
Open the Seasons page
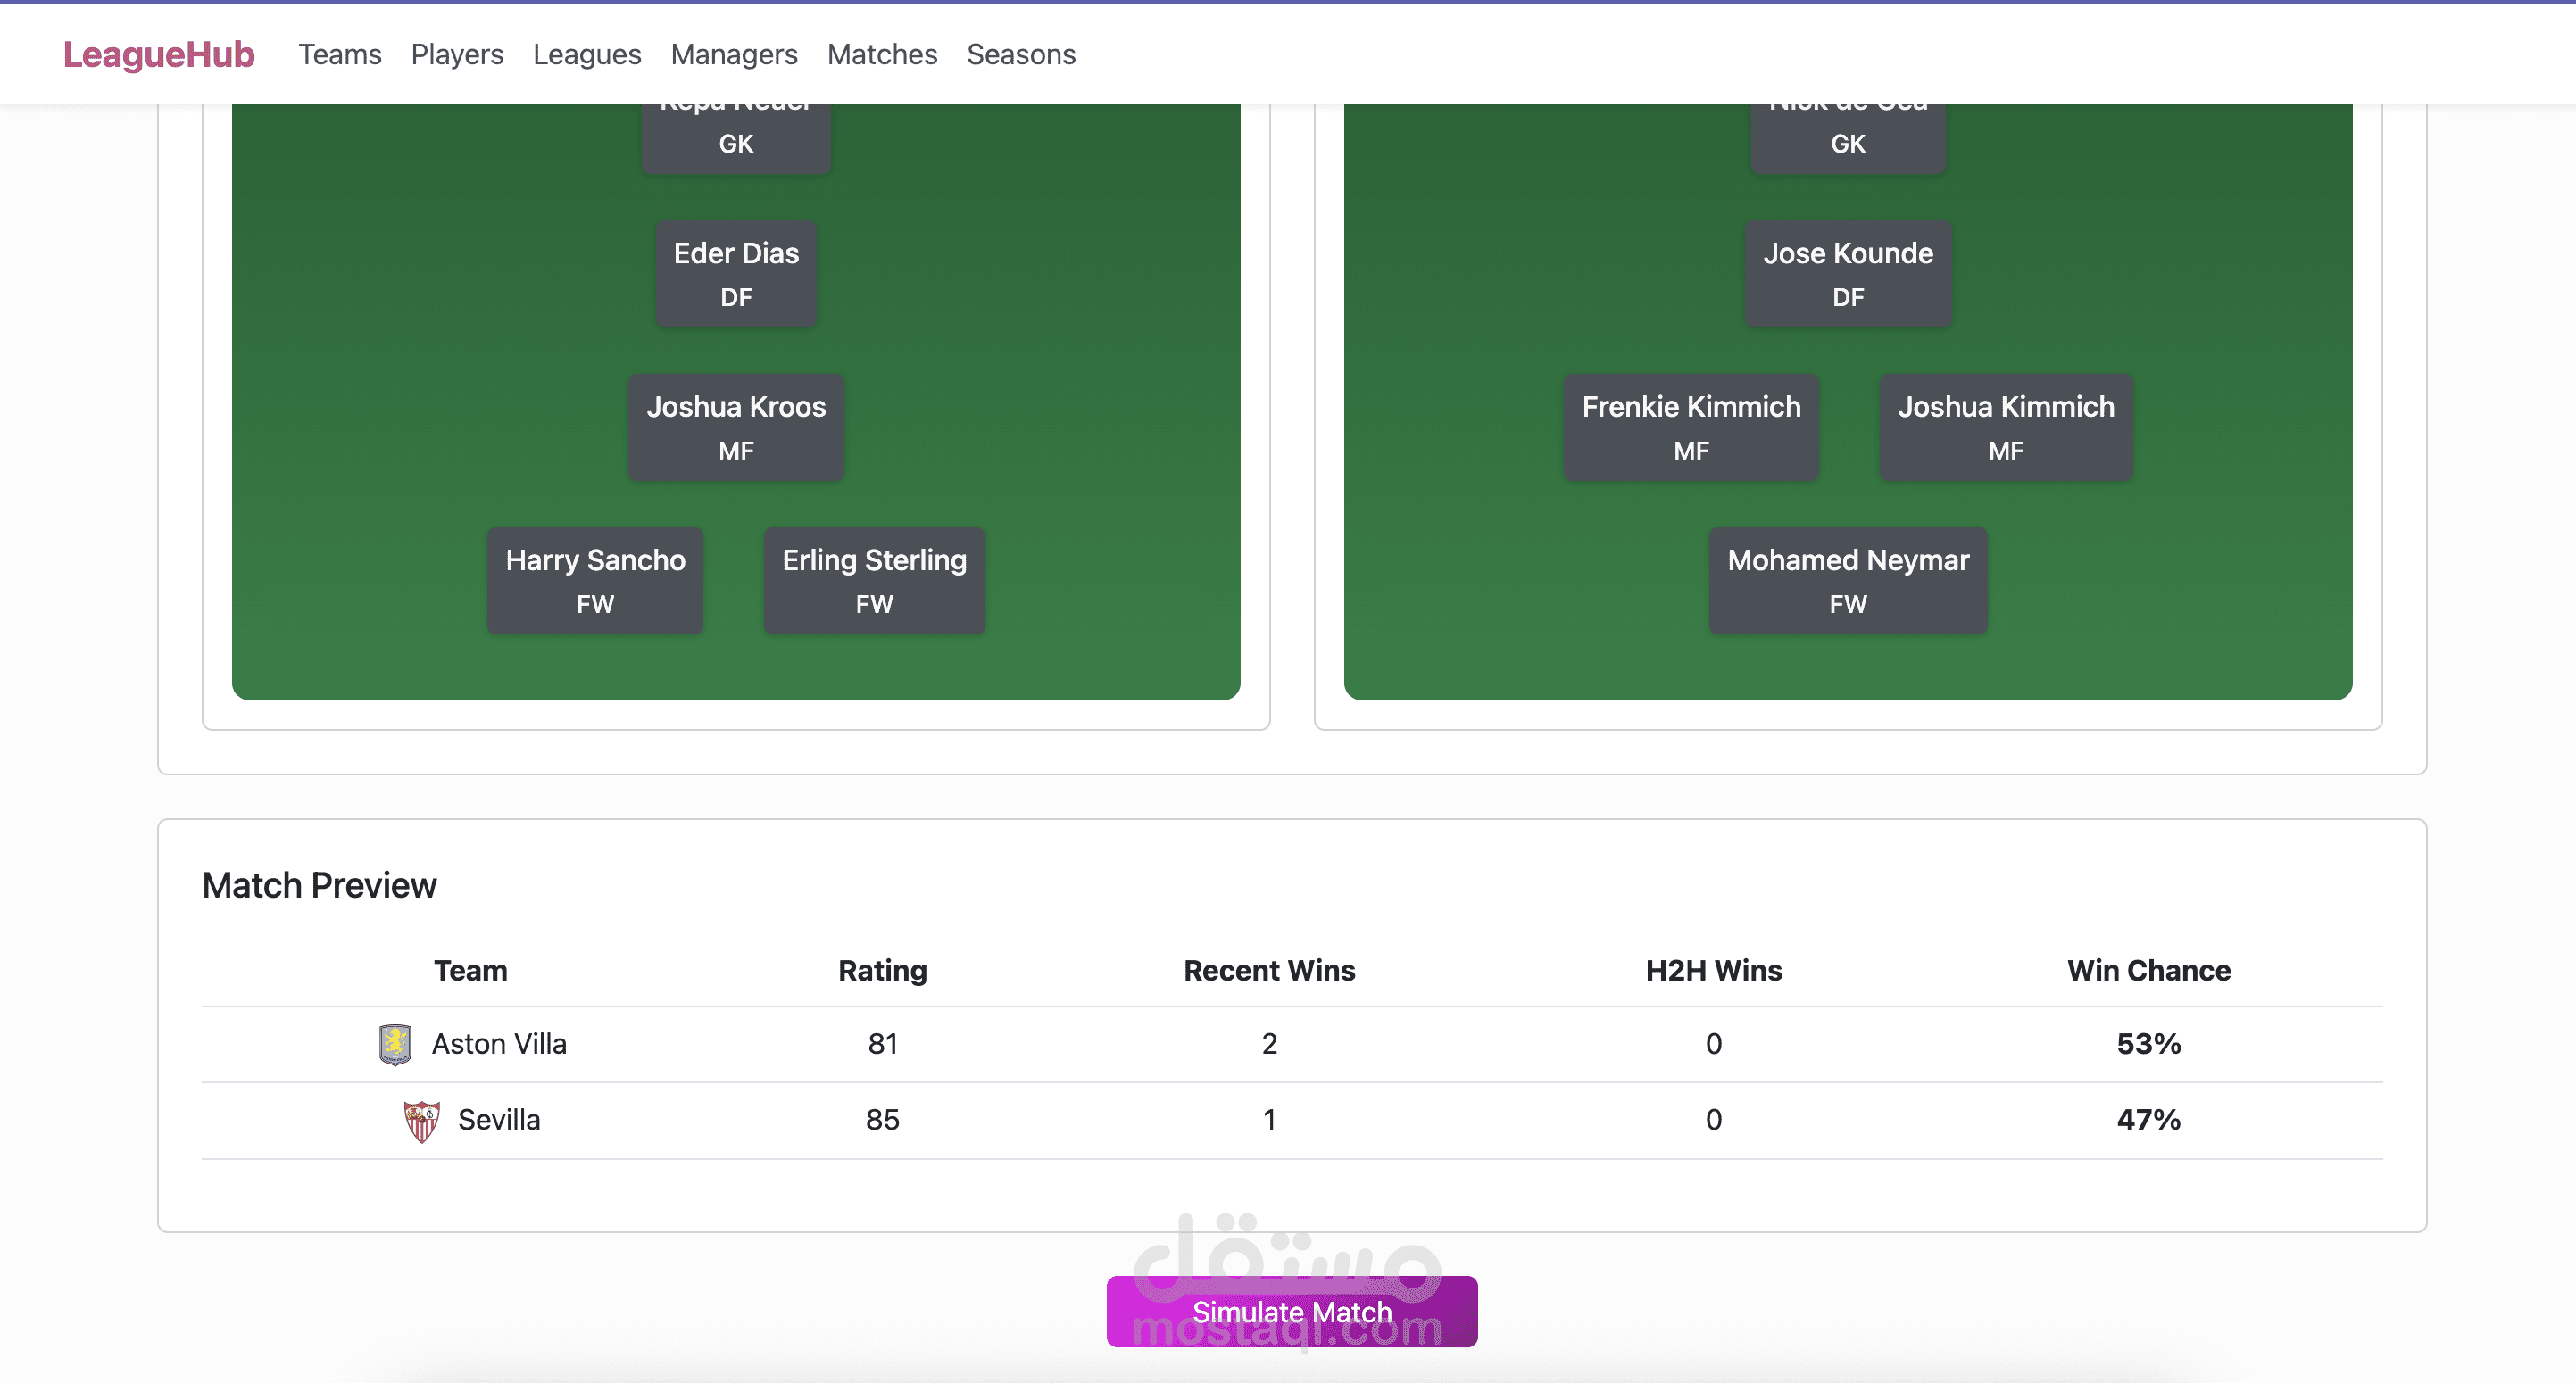(1020, 54)
